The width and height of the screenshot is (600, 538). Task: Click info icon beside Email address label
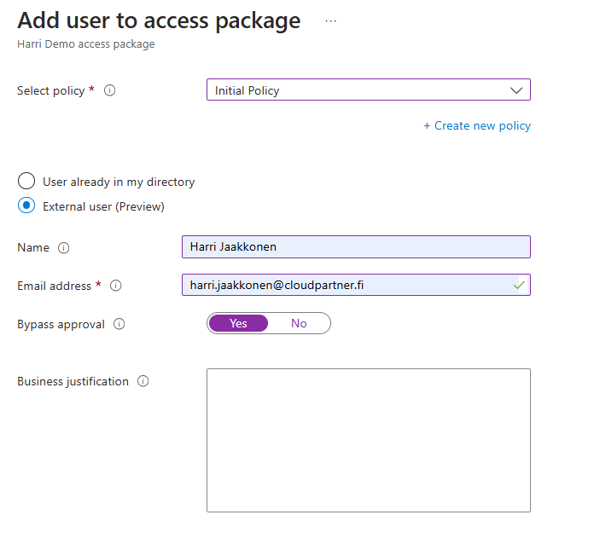tap(116, 286)
